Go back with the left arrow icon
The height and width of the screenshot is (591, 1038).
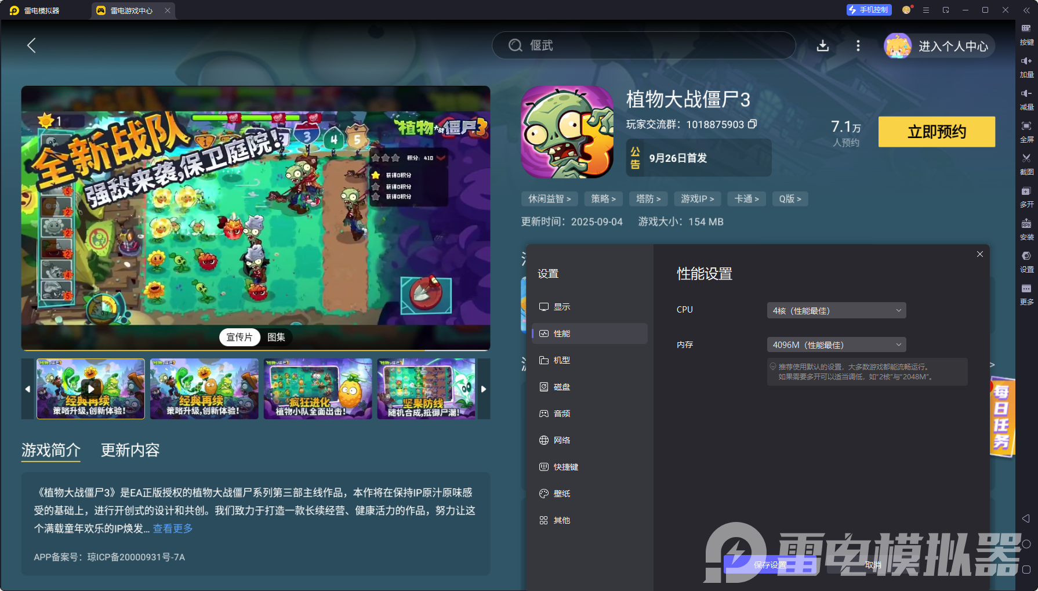[32, 45]
